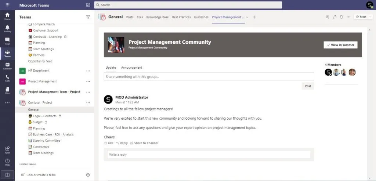Screen dimensions: 376x181
Task: Open Files in the left rail
Action: click(x=7, y=91)
